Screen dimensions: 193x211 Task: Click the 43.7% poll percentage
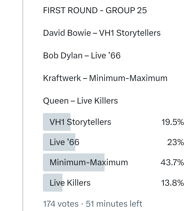pos(172,163)
